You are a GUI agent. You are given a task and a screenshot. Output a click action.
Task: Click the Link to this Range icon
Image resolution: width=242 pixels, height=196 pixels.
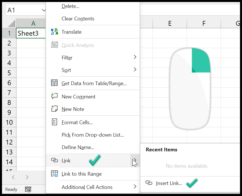(x=54, y=174)
